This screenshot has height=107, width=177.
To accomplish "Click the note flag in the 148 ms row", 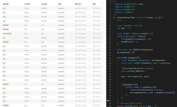I will [x=94, y=17].
